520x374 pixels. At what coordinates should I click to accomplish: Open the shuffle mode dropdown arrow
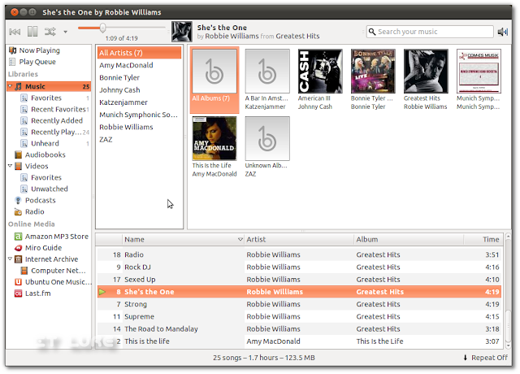(x=65, y=33)
